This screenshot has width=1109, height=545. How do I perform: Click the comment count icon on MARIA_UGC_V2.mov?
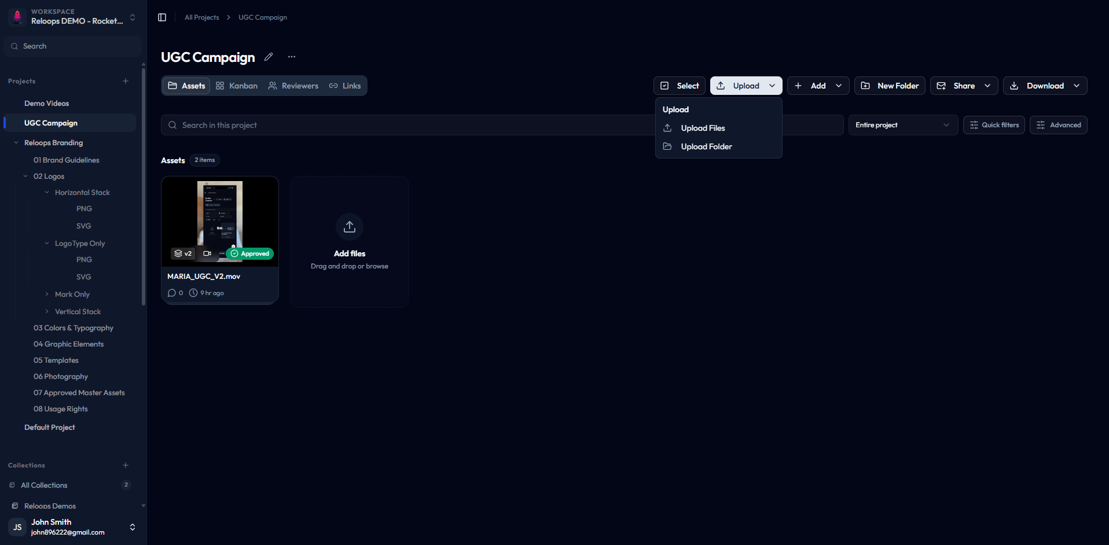(x=171, y=293)
